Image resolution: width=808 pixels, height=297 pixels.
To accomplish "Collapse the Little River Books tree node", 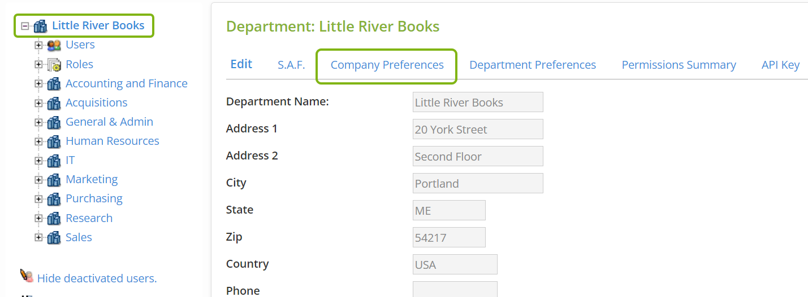I will click(x=25, y=26).
